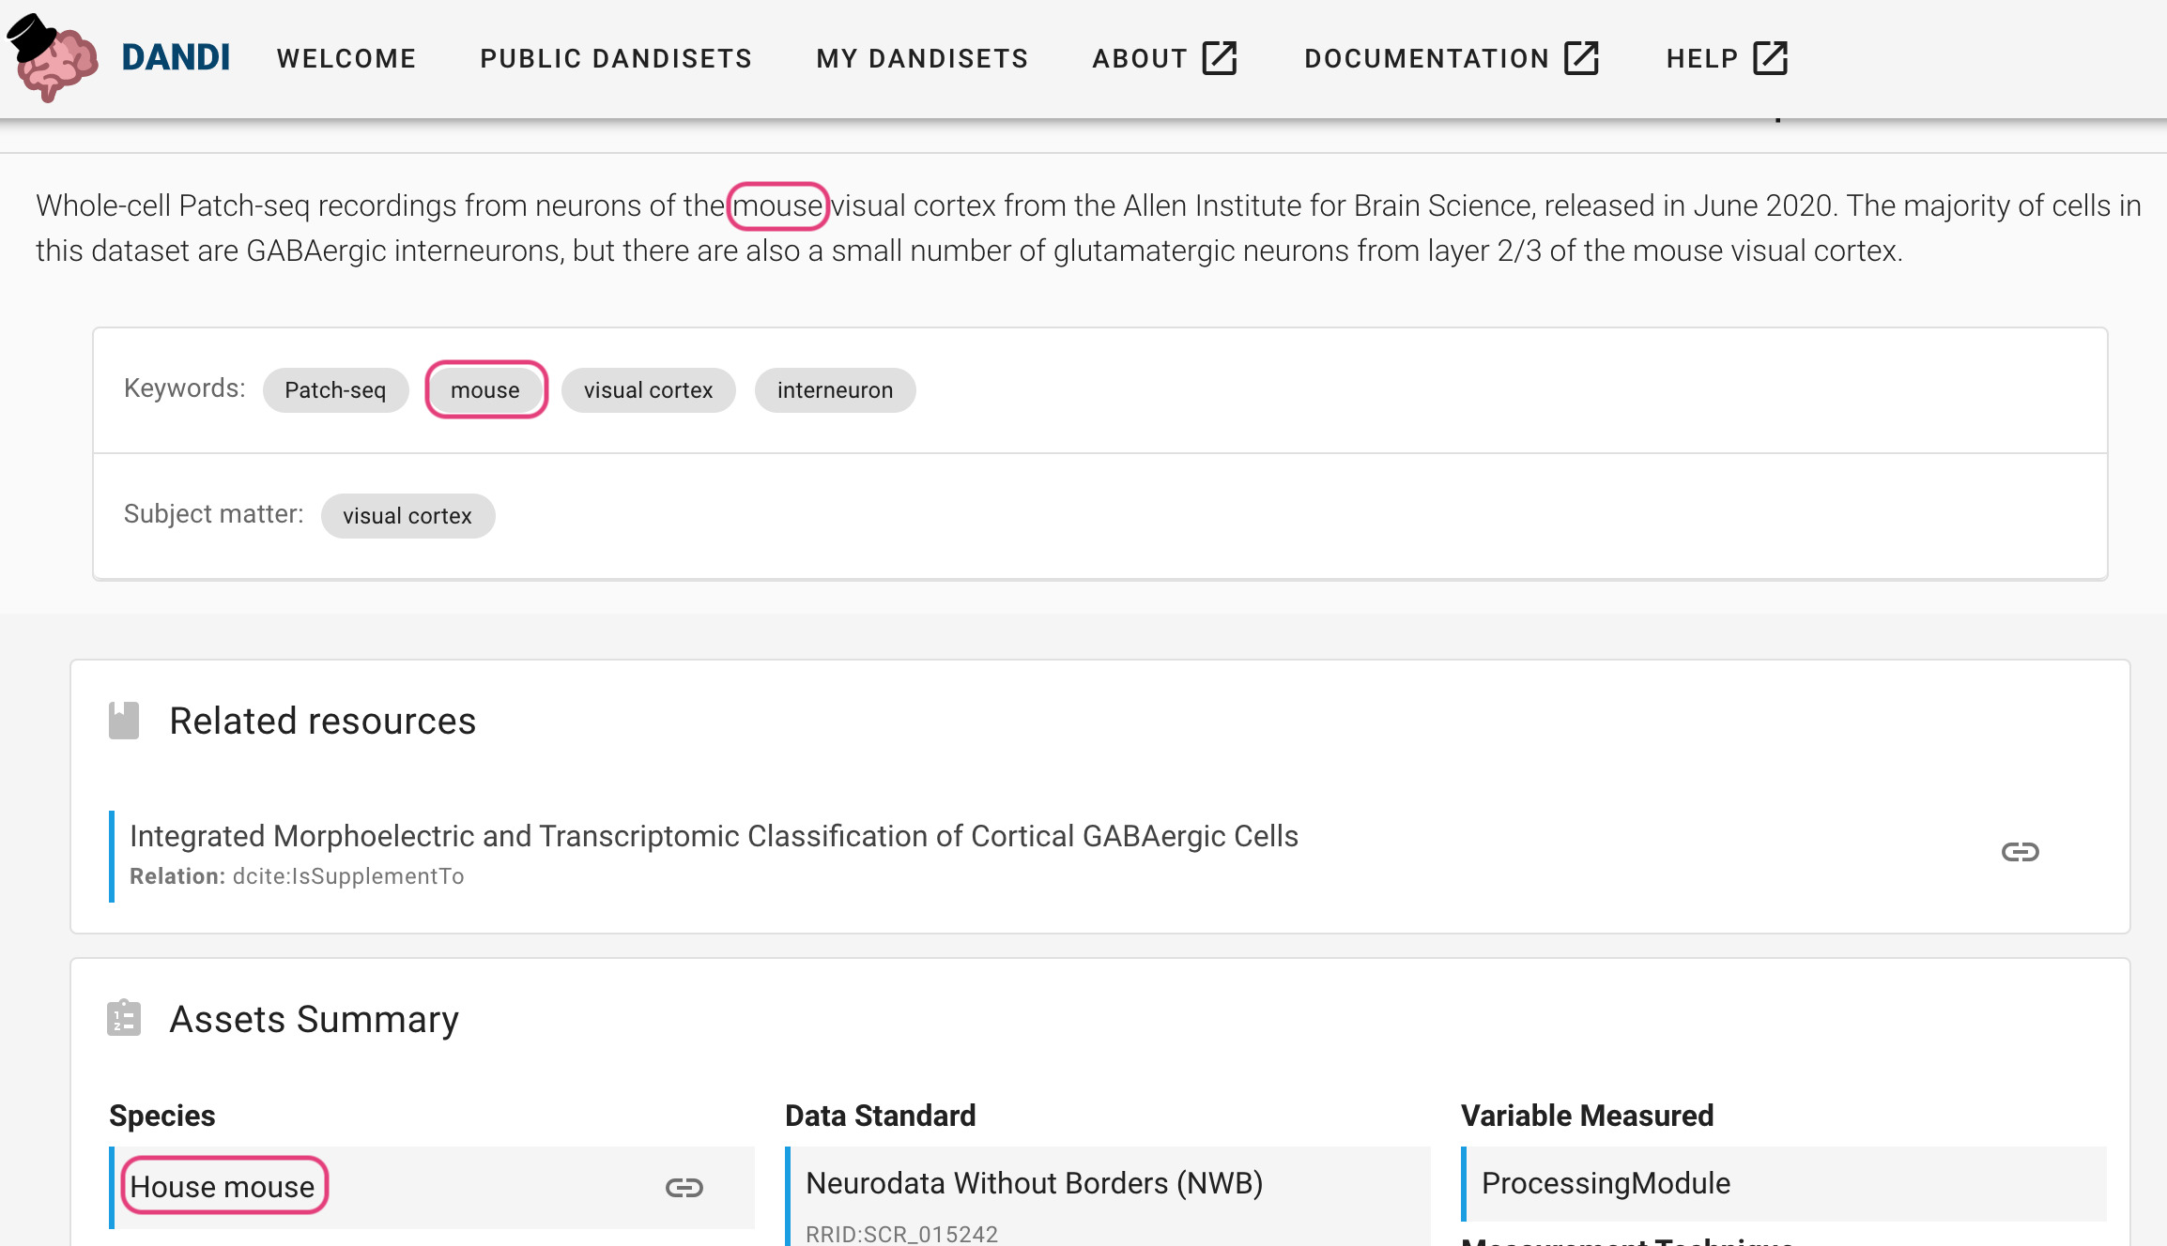2167x1246 pixels.
Task: Click the visual cortex keyword filter tag
Action: coord(649,389)
